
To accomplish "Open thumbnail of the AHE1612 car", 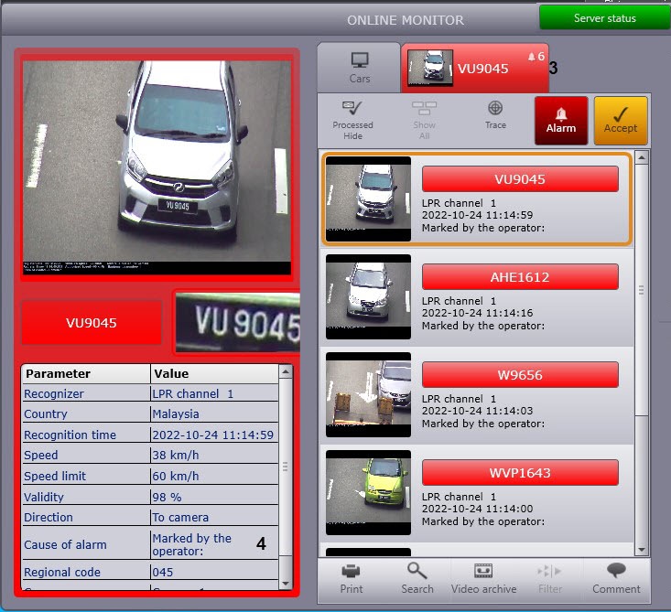I will click(x=368, y=296).
